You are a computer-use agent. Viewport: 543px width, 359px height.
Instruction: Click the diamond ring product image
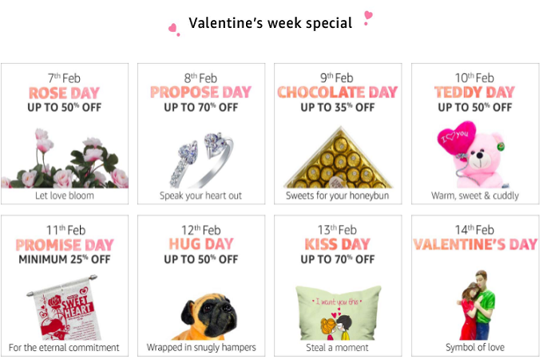(201, 160)
